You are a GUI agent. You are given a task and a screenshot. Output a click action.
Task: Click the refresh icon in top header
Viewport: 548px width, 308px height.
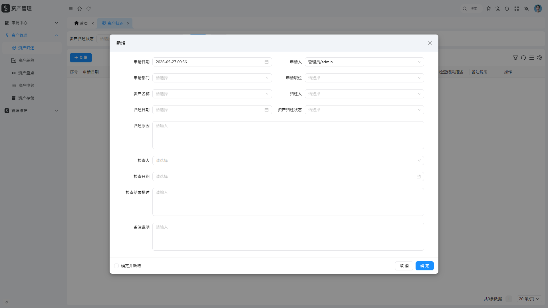[x=88, y=9]
